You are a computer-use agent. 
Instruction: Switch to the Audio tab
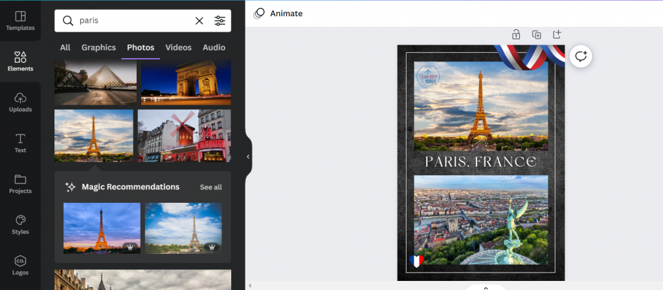214,47
